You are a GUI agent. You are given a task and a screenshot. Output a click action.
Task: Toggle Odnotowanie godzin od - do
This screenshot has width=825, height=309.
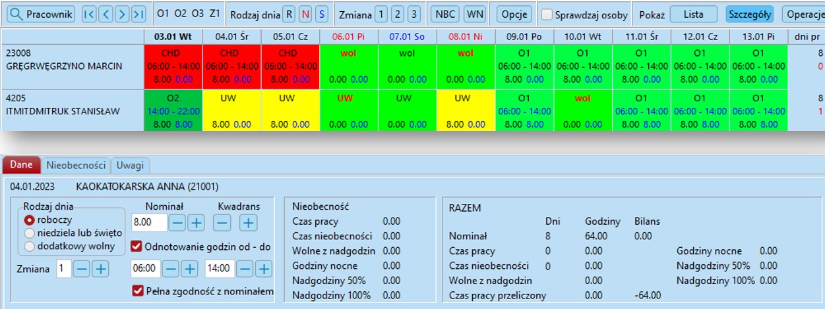[137, 247]
